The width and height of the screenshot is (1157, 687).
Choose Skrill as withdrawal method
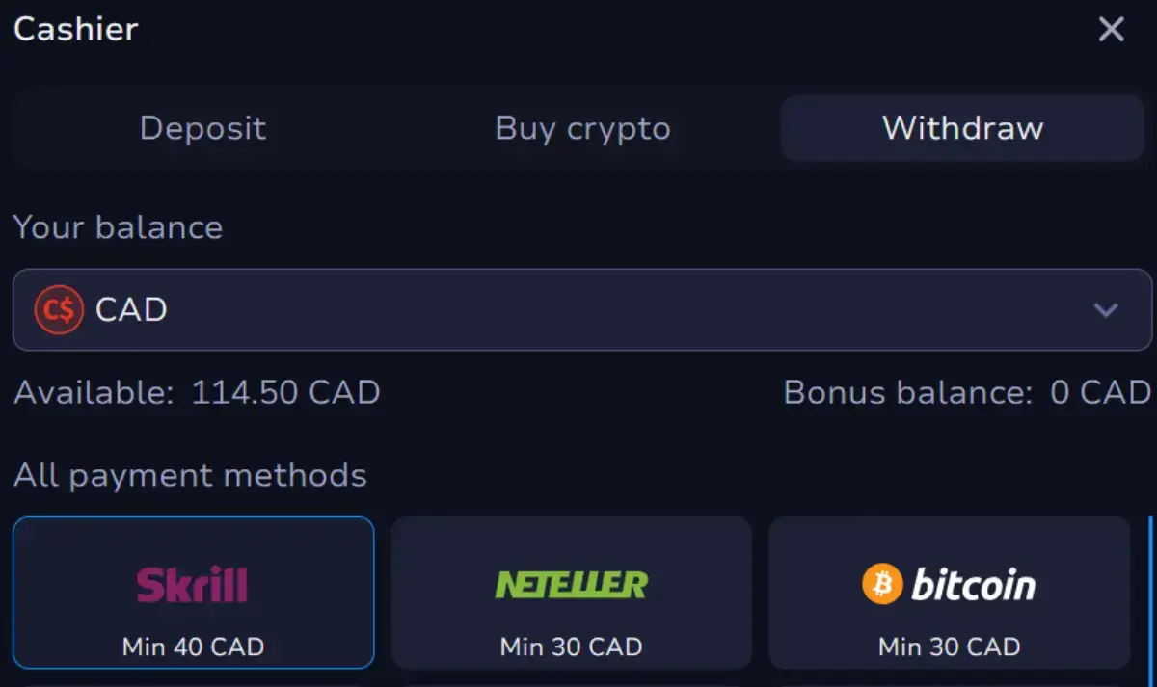click(193, 593)
